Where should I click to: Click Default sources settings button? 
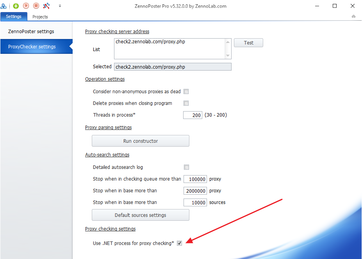141,215
